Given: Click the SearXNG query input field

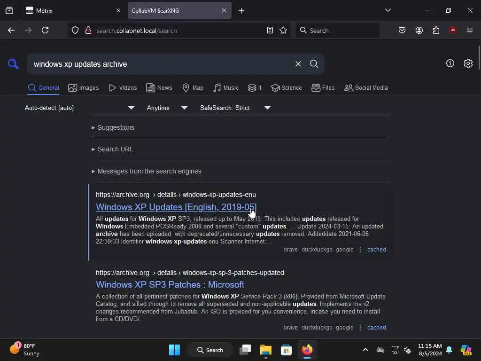Looking at the screenshot, I should [161, 64].
